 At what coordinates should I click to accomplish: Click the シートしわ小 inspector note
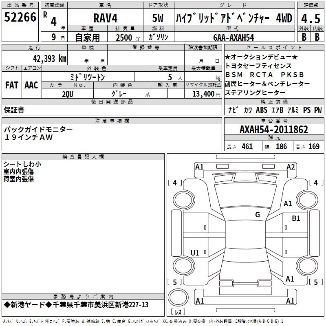22,164
